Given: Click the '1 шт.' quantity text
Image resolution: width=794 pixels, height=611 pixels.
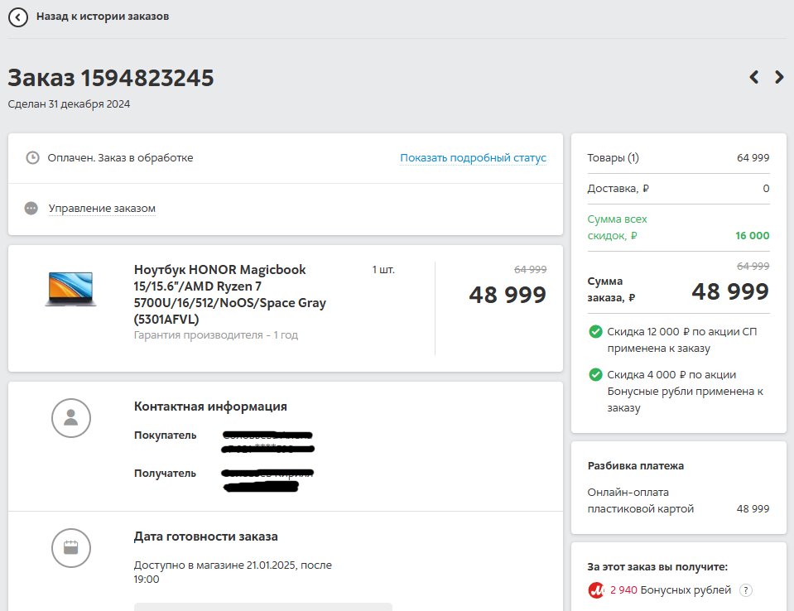Looking at the screenshot, I should click(x=383, y=269).
